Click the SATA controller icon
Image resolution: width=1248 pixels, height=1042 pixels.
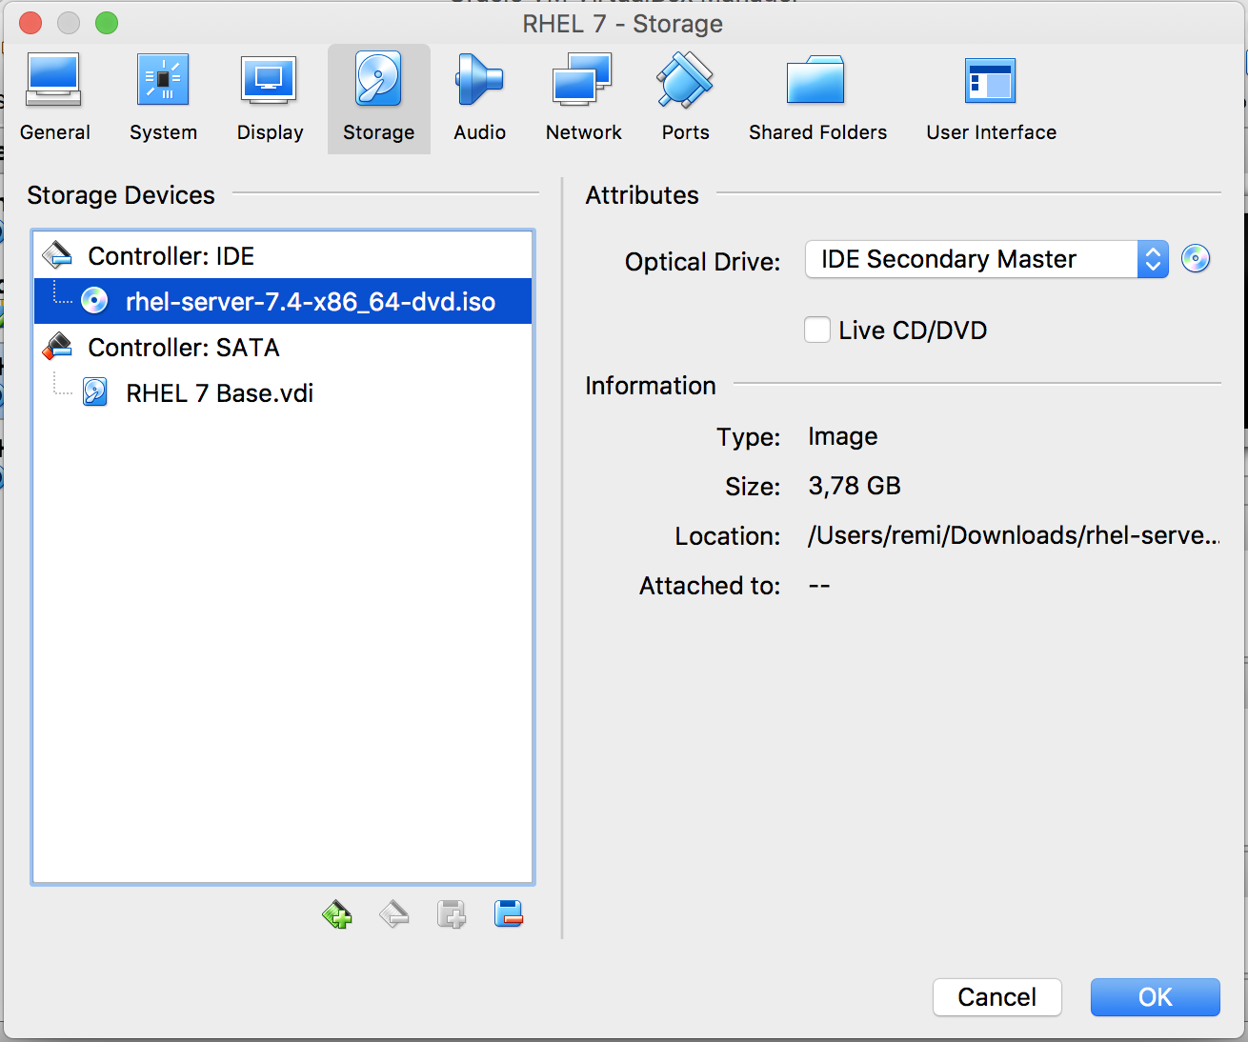[x=57, y=347]
